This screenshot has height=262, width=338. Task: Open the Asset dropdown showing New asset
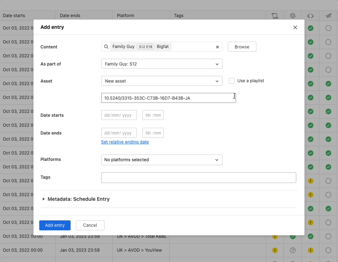162,81
